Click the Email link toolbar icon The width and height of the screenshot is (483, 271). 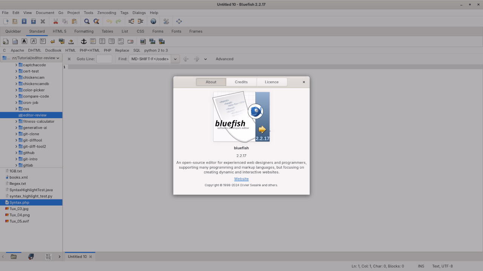(x=130, y=41)
